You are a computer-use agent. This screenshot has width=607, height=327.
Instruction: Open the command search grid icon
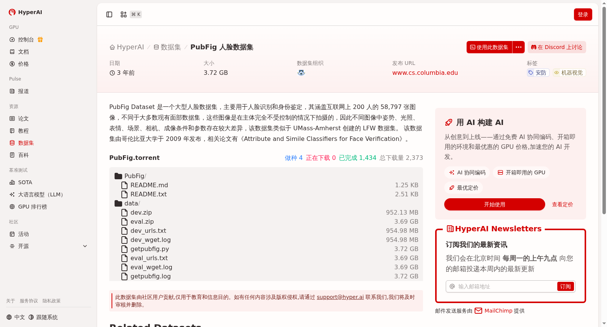click(124, 14)
